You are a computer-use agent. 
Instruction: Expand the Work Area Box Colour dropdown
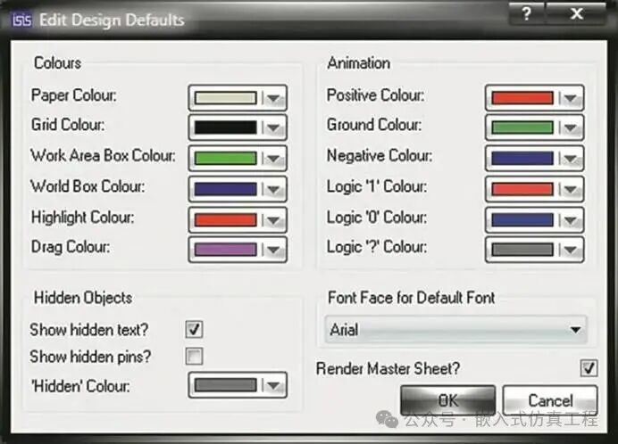(273, 158)
